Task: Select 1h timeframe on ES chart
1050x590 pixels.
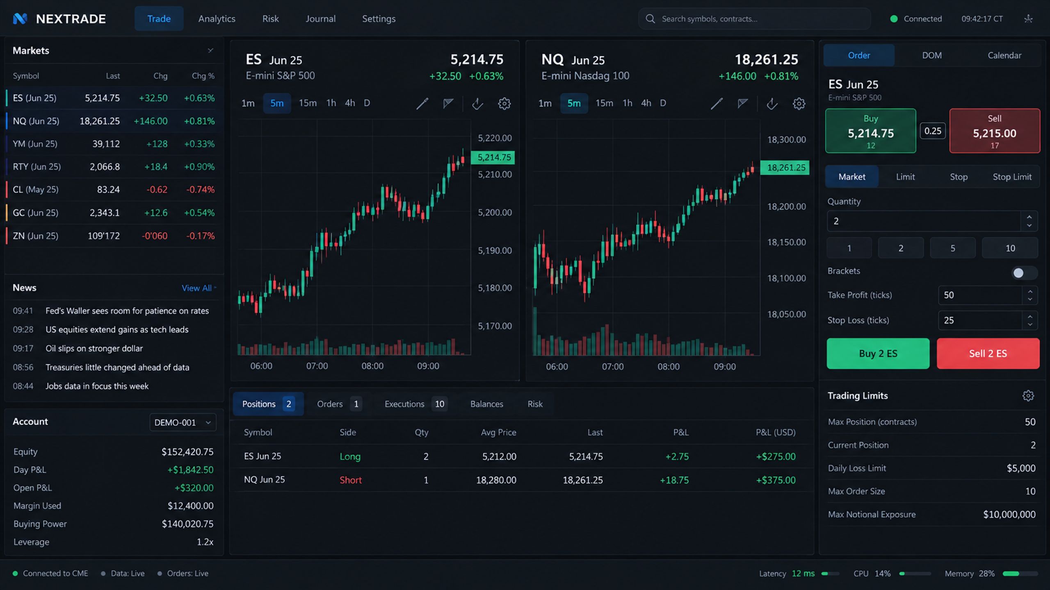Action: point(331,103)
